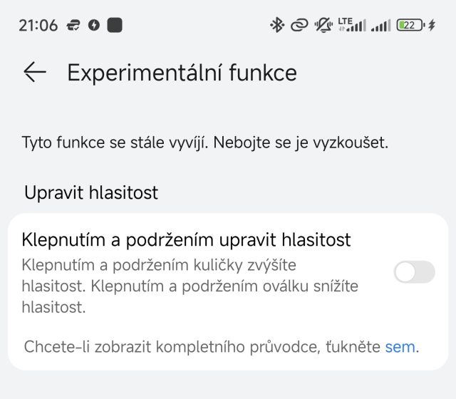Tap the clock showing 21:06
Screen dimensions: 456x399
tap(38, 26)
